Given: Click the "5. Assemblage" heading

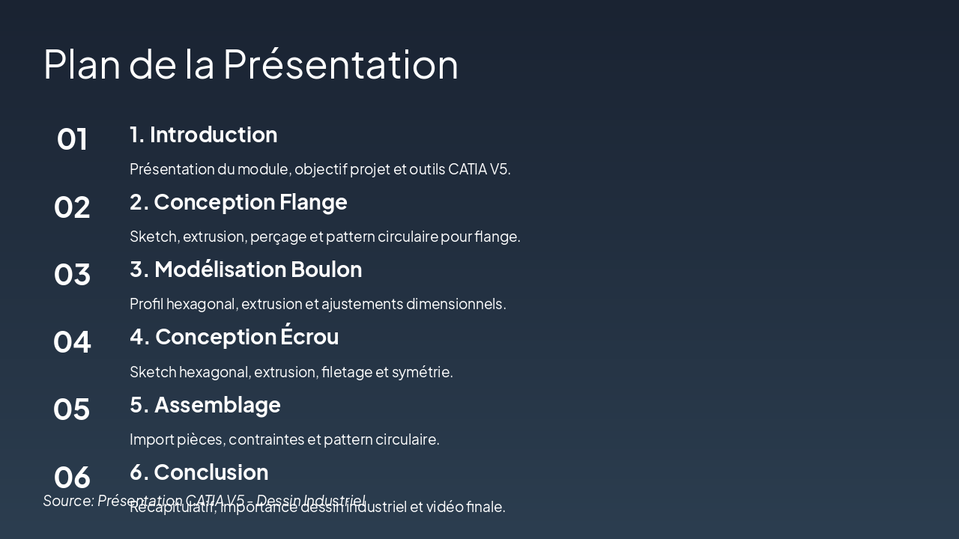Looking at the screenshot, I should (205, 405).
